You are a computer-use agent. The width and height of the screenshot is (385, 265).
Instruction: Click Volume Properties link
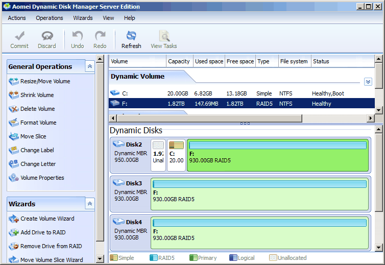click(42, 178)
